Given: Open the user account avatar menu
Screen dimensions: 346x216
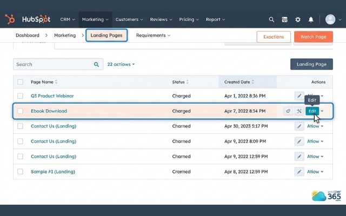Looking at the screenshot, I should (x=330, y=19).
